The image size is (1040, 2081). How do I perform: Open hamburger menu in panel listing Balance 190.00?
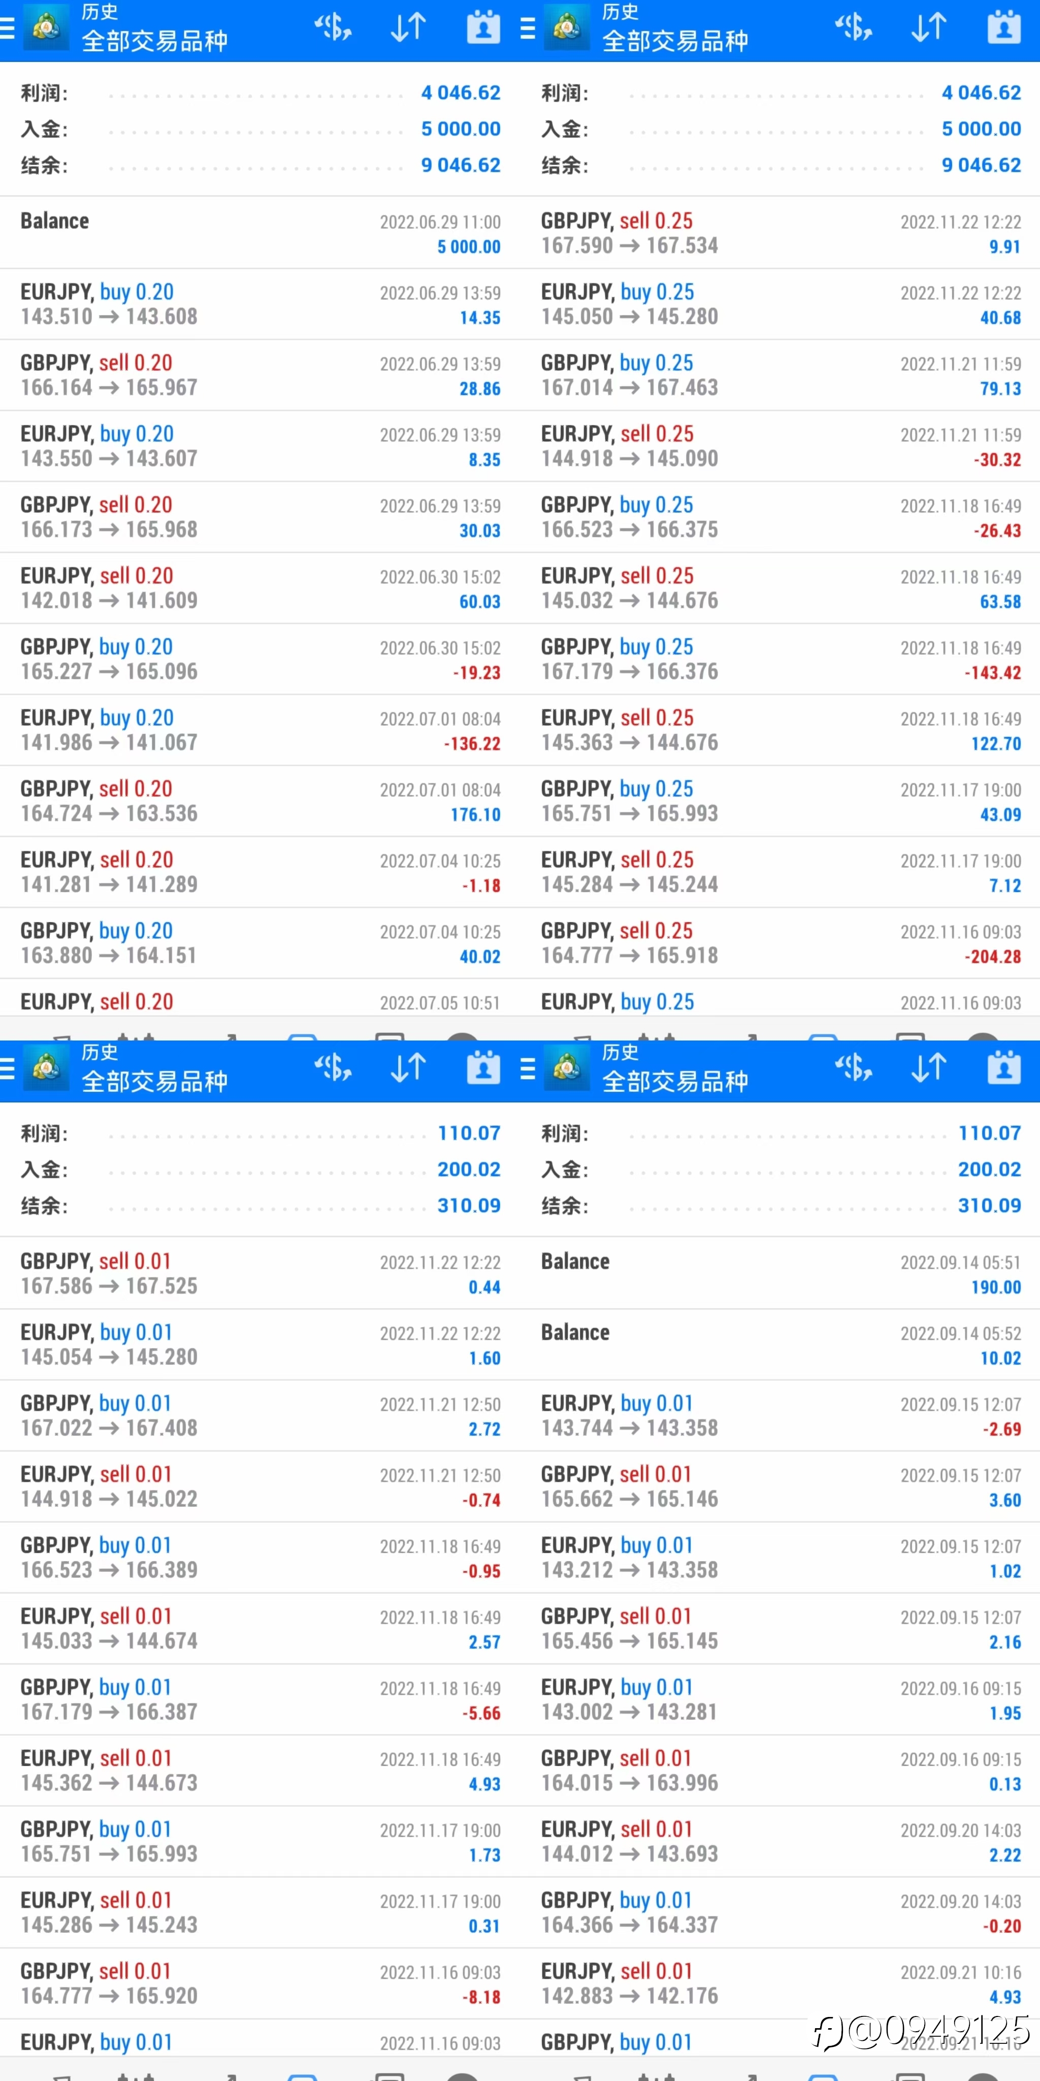[528, 1069]
